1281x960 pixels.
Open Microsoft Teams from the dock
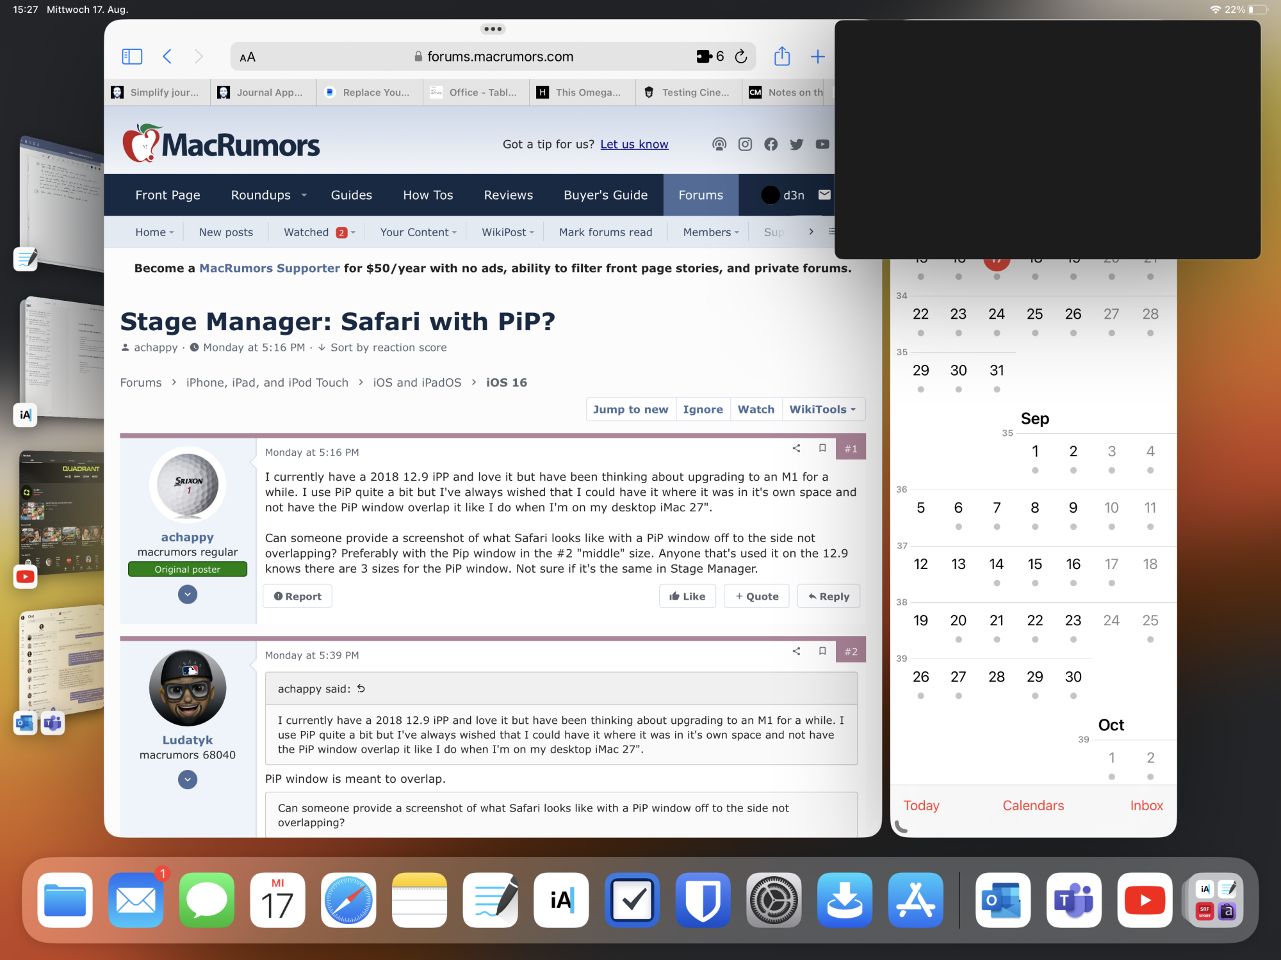[x=1074, y=900]
